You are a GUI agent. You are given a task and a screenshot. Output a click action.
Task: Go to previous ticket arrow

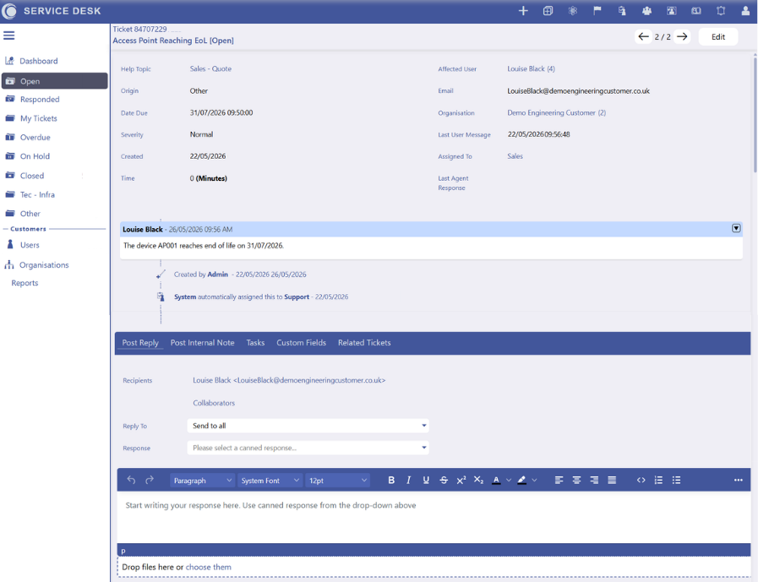[x=643, y=36]
